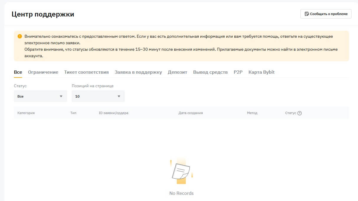Click the ID заявки/ордера column header
This screenshot has width=358, height=201.
tap(114, 113)
